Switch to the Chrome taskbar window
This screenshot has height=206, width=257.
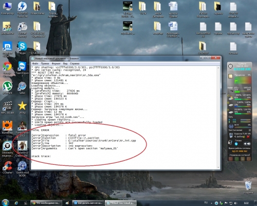46,203
